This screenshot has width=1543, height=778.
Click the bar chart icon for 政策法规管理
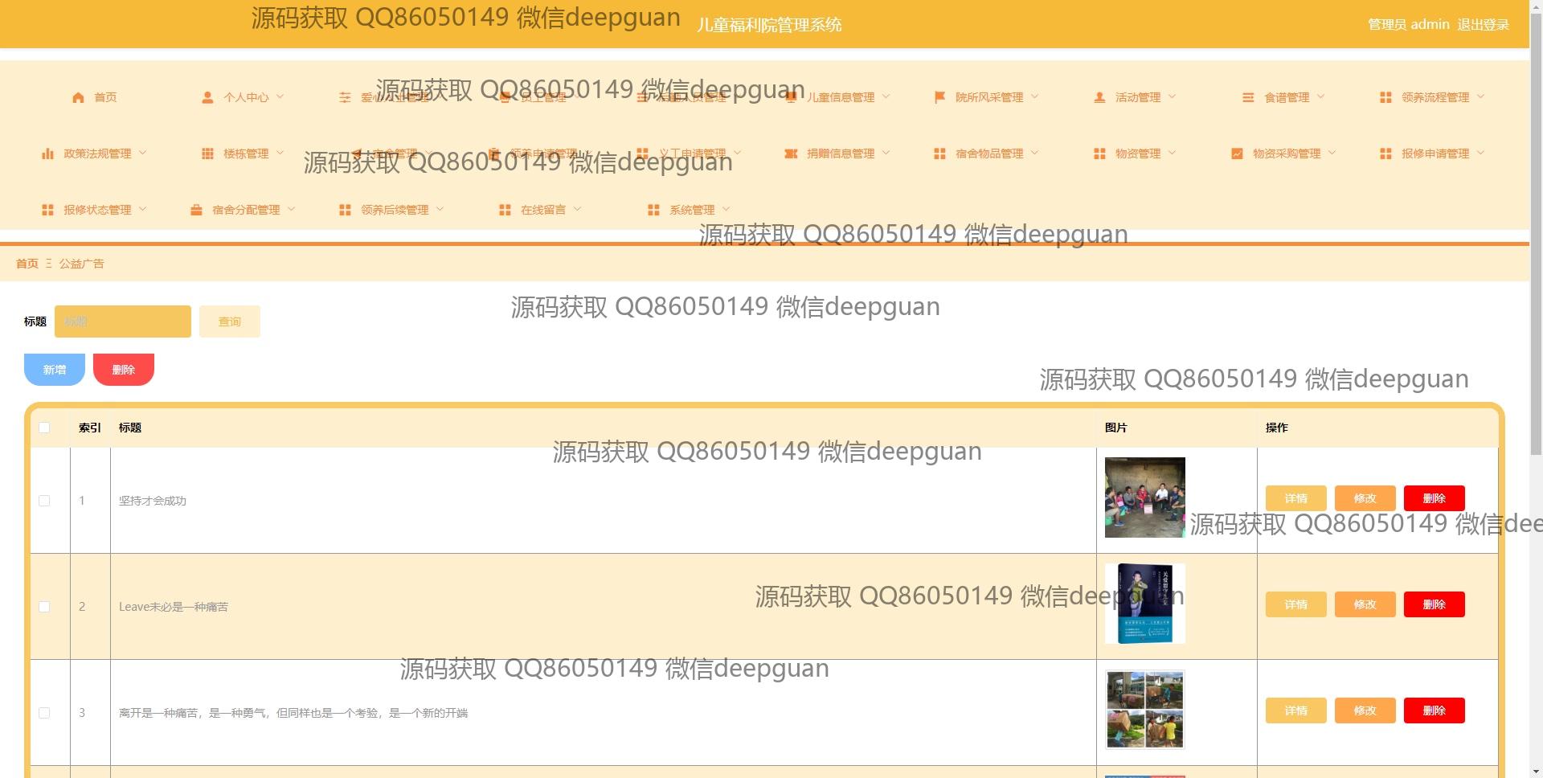(x=47, y=154)
